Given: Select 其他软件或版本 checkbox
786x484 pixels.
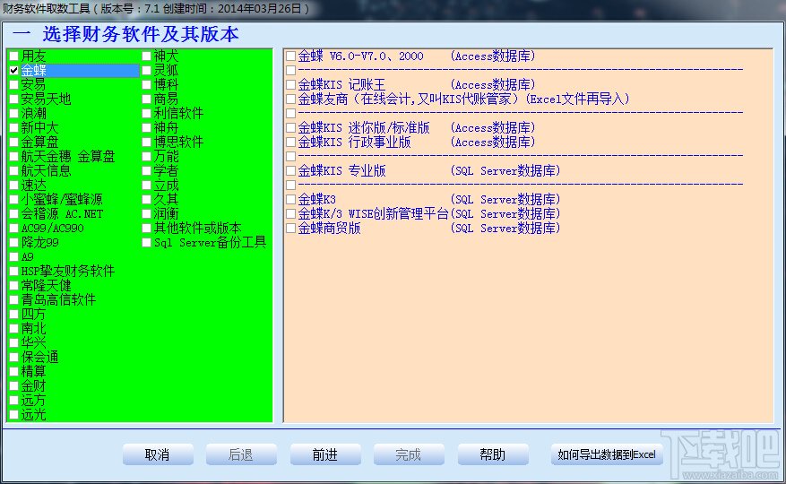Looking at the screenshot, I should coord(146,229).
